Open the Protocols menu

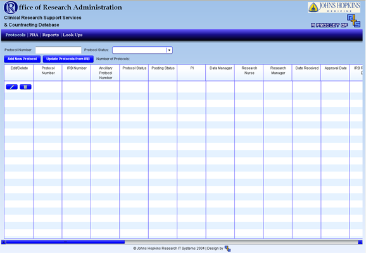(x=15, y=35)
